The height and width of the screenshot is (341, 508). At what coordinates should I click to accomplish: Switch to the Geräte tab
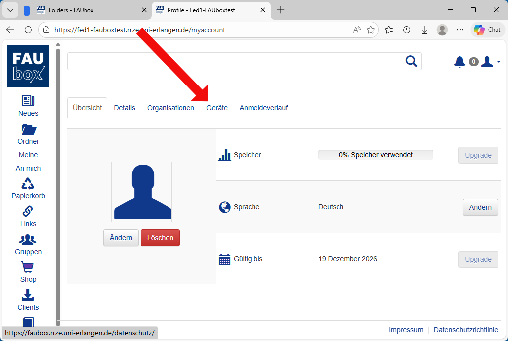pos(217,108)
